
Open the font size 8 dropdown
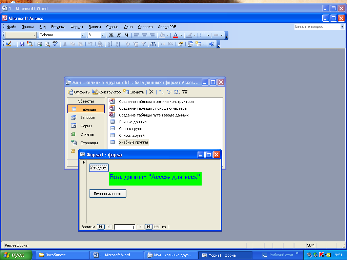click(102, 35)
